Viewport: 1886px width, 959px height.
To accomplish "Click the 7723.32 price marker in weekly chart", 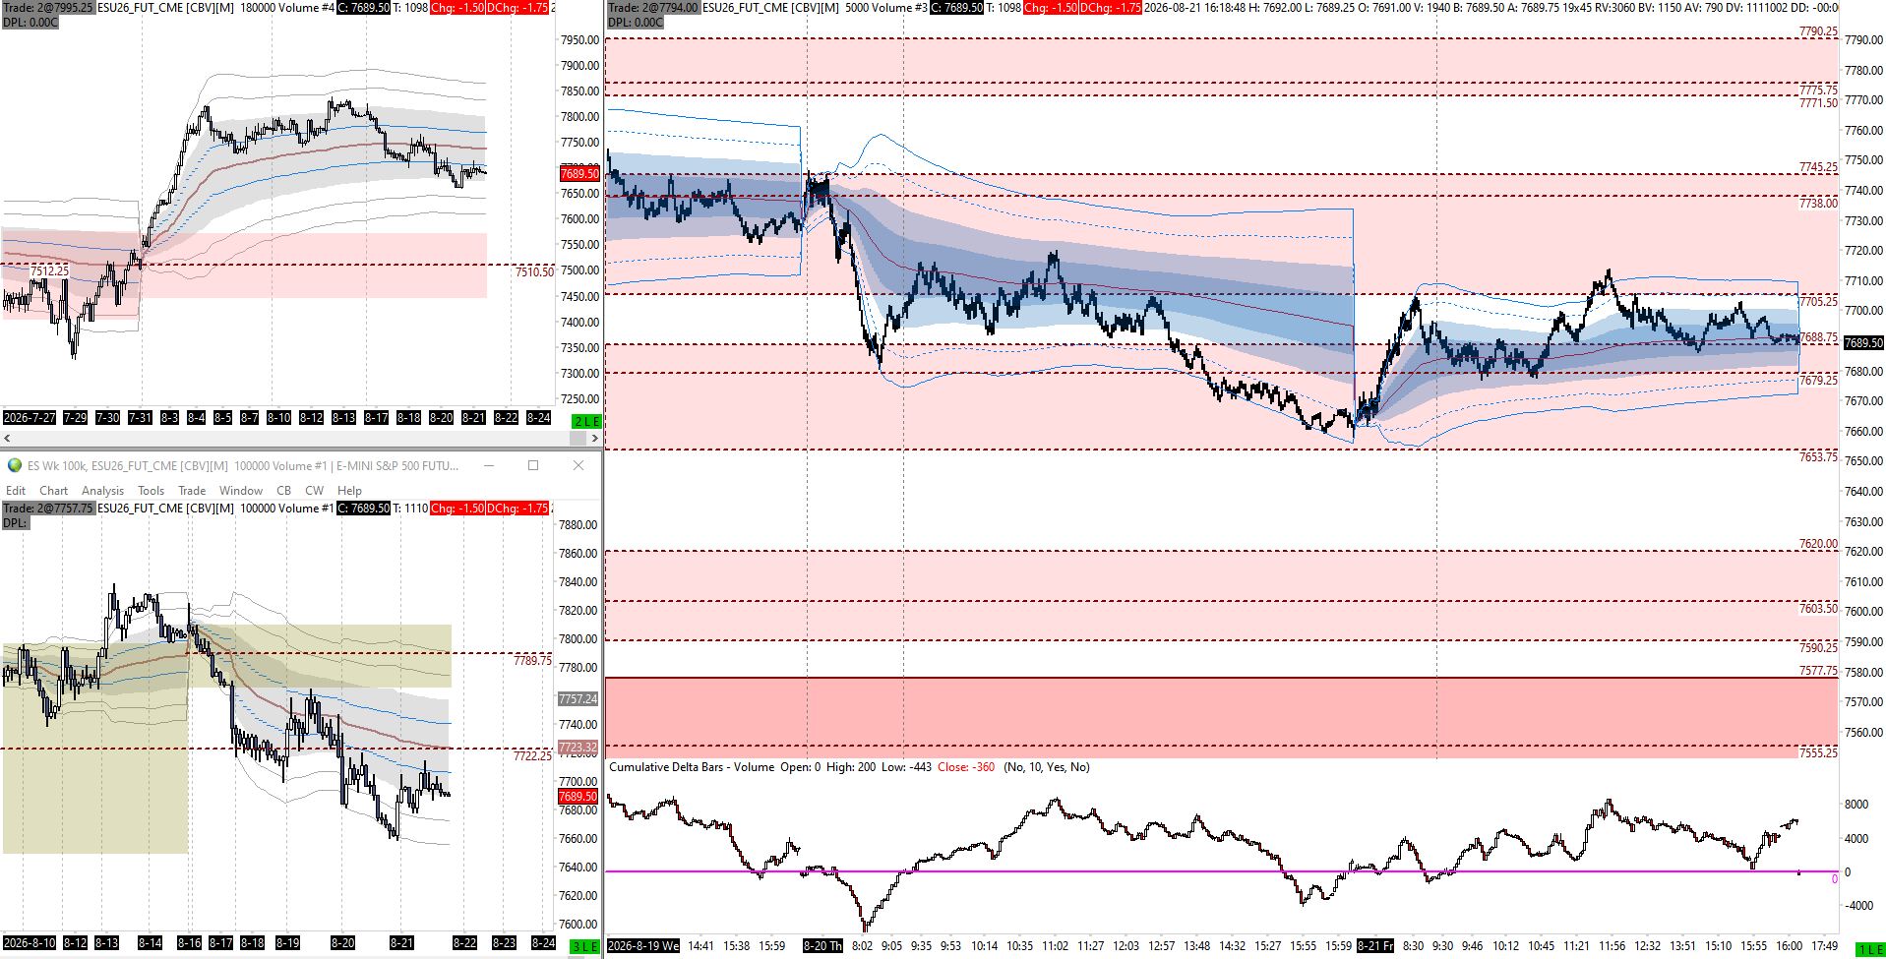I will (x=578, y=748).
